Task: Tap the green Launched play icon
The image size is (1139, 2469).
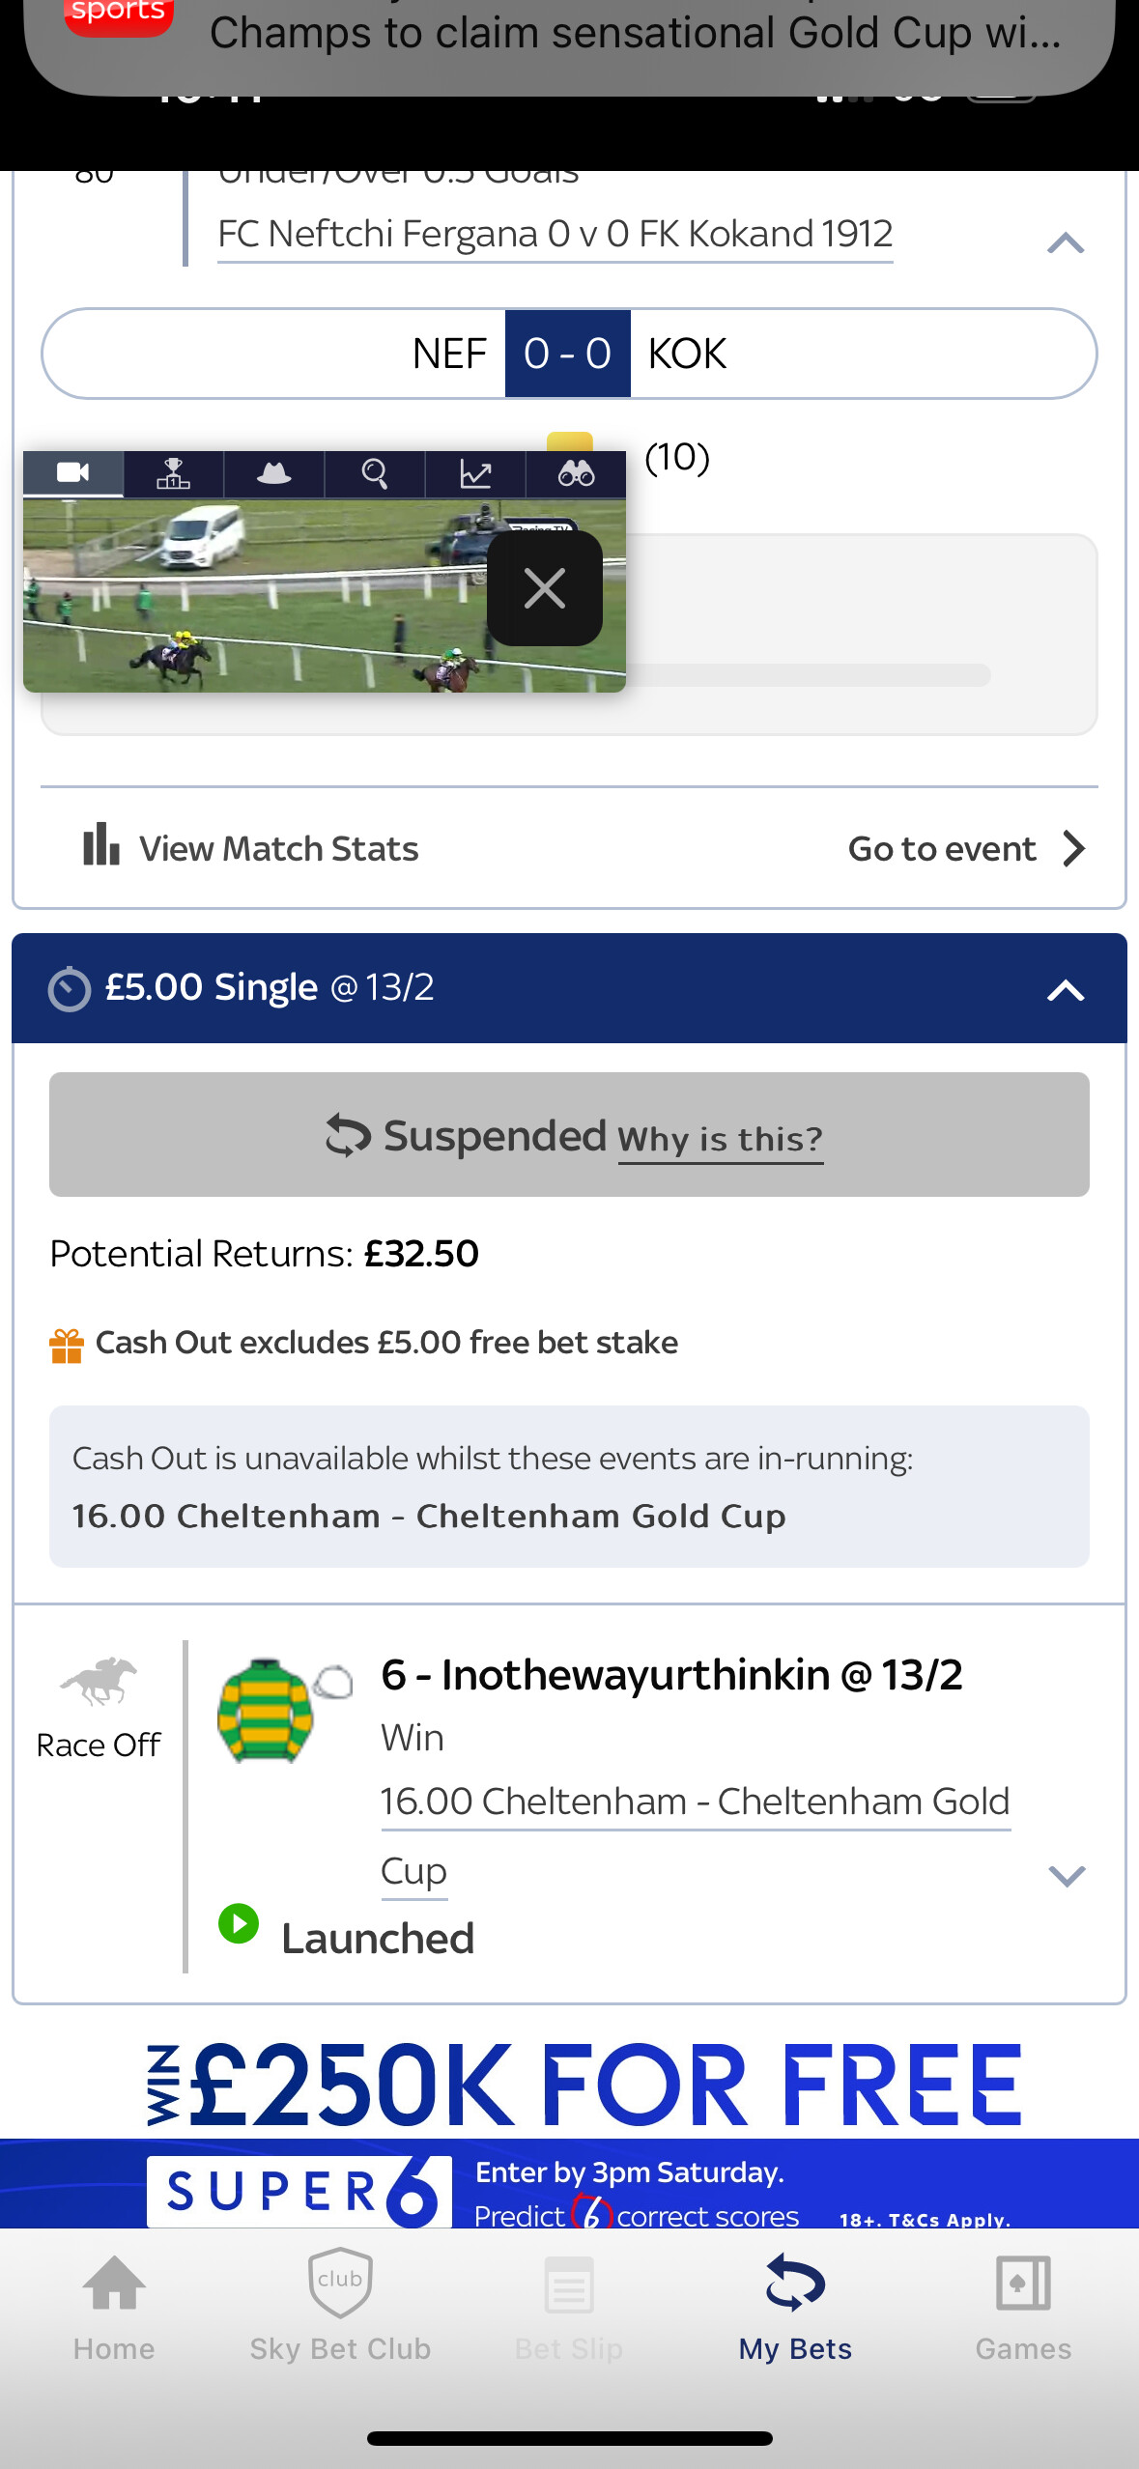Action: point(239,1923)
